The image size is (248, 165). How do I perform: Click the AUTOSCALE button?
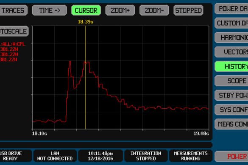[14, 31]
